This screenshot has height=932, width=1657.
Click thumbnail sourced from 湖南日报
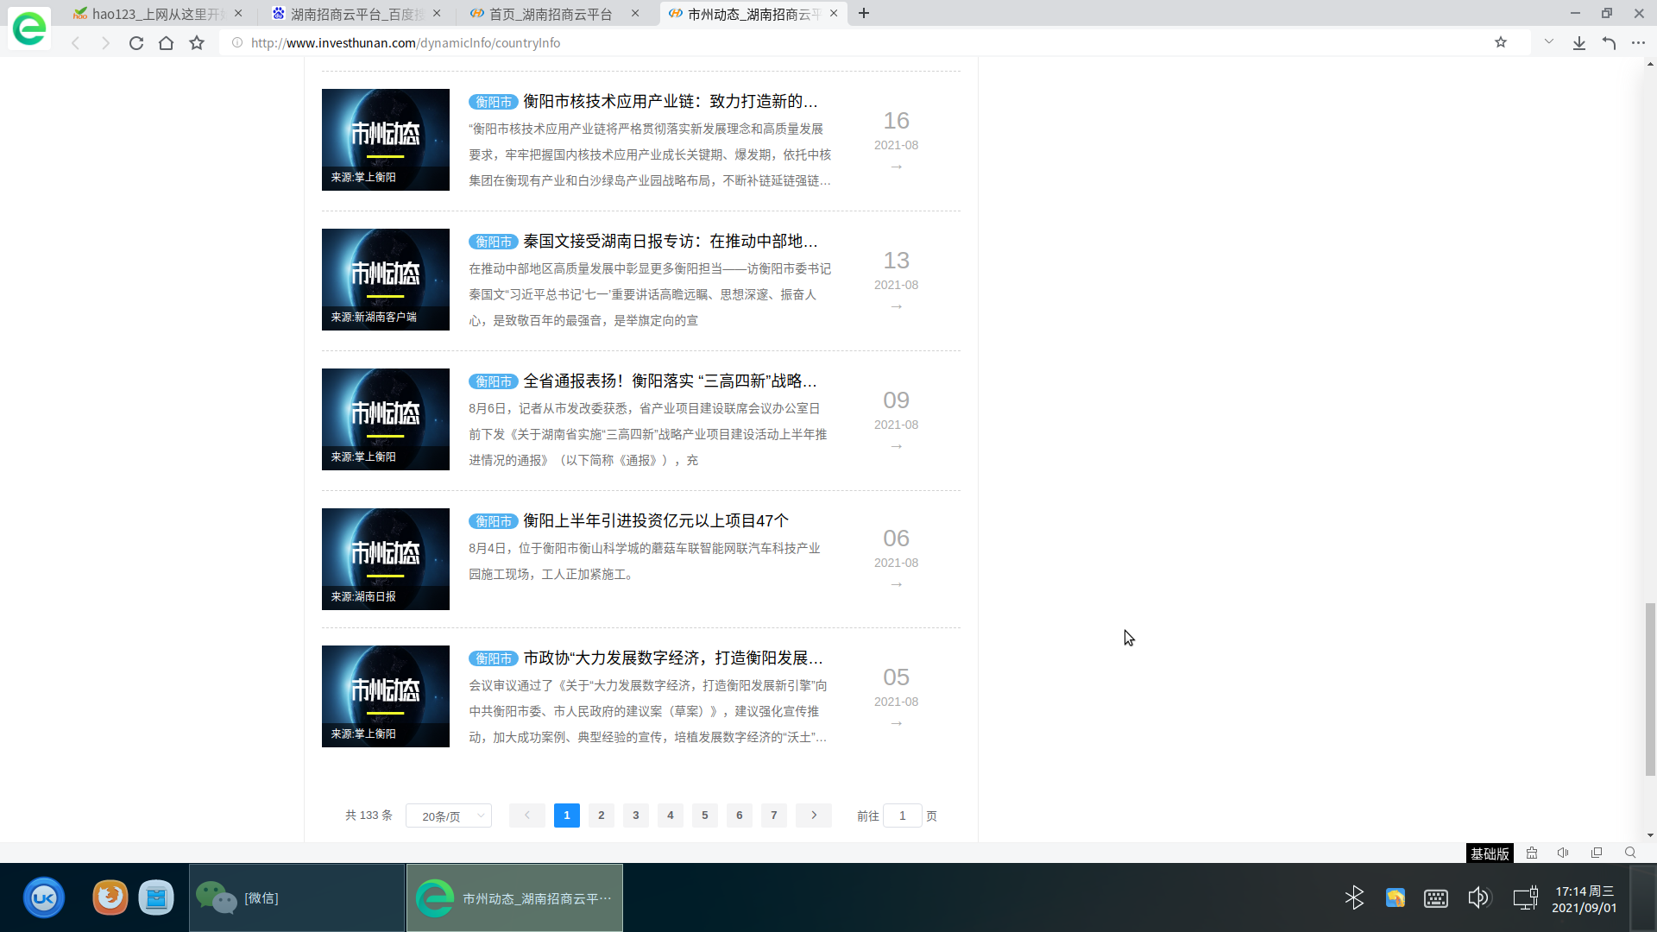coord(386,559)
